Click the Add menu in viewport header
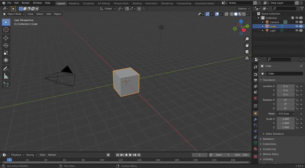 click(48, 14)
